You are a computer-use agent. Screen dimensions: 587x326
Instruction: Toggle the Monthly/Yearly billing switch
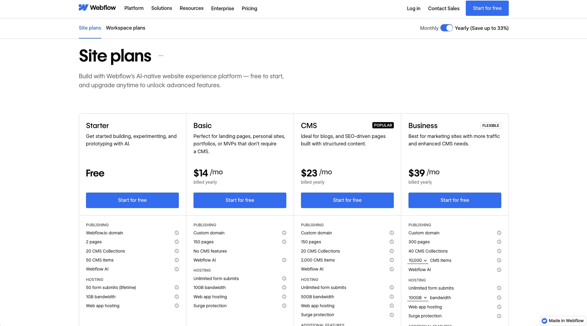(x=446, y=28)
